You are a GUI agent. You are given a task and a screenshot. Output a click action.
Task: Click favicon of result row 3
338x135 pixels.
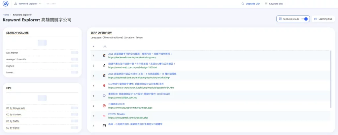104,75
